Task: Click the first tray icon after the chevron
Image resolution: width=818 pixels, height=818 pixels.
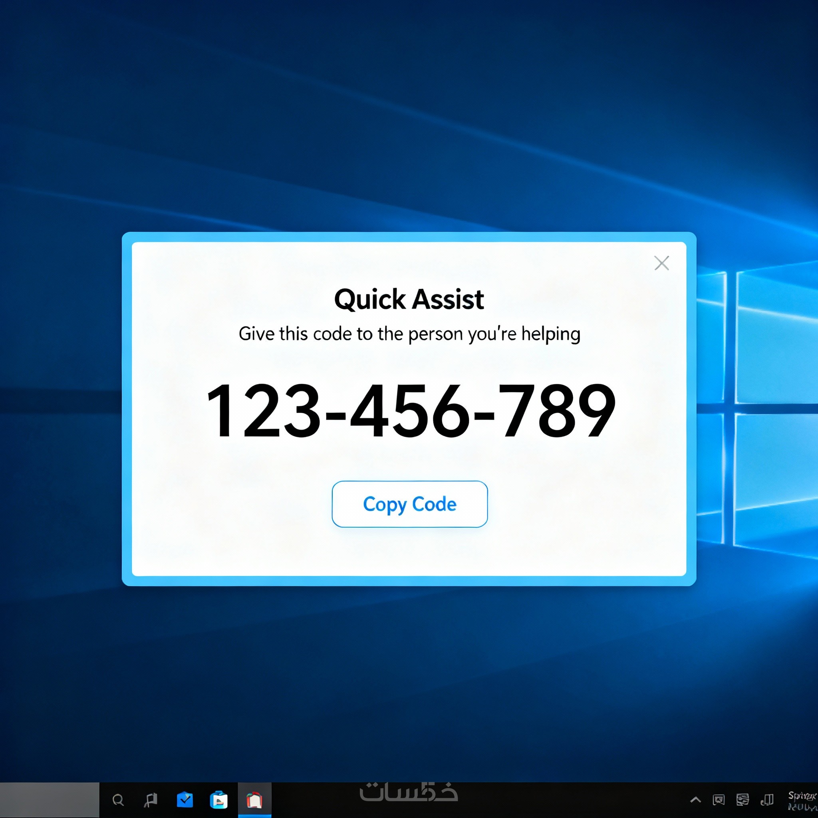Action: 719,800
